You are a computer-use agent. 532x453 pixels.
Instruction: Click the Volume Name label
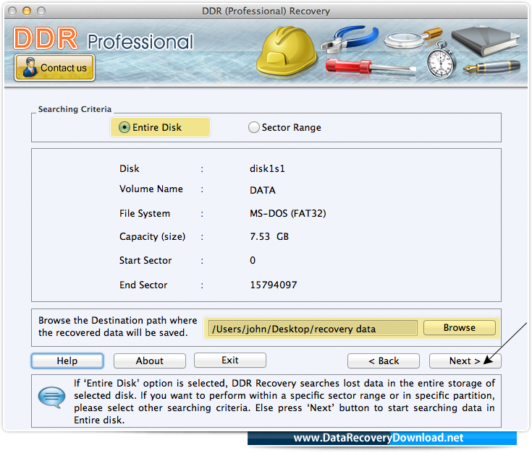point(151,189)
